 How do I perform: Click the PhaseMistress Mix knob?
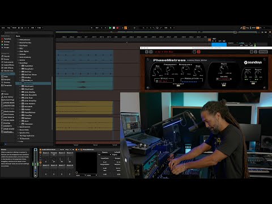[x=157, y=71]
